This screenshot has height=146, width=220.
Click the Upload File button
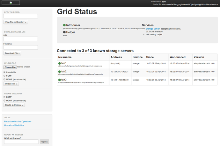11,84
